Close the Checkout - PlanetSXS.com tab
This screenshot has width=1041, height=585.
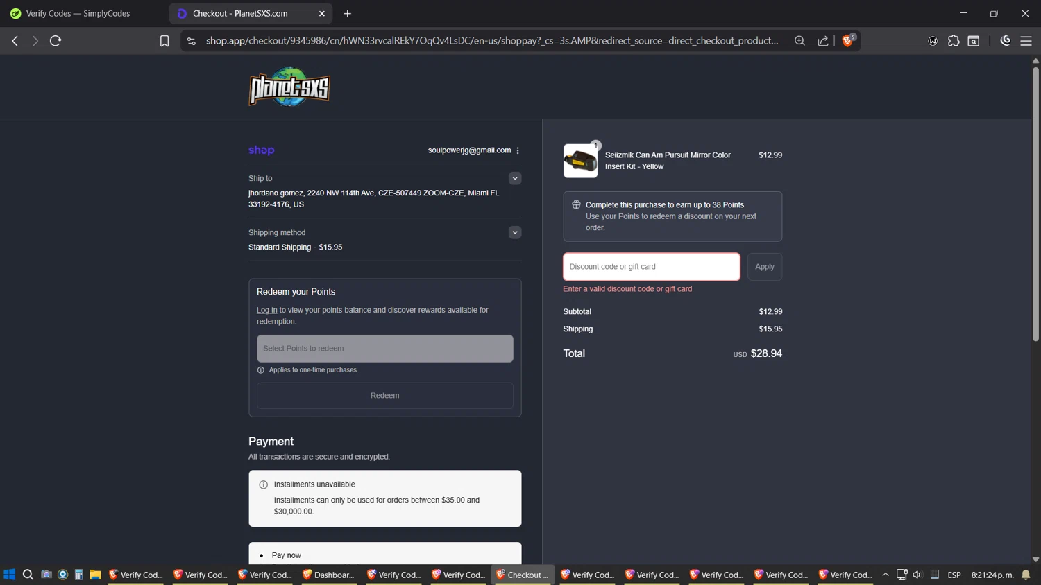pos(321,13)
